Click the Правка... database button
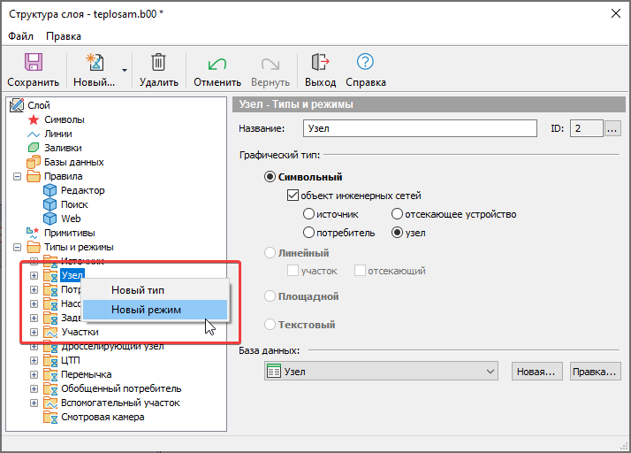 594,372
